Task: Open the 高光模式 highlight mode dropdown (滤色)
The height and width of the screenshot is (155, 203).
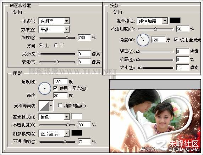Action: pyautogui.click(x=54, y=117)
